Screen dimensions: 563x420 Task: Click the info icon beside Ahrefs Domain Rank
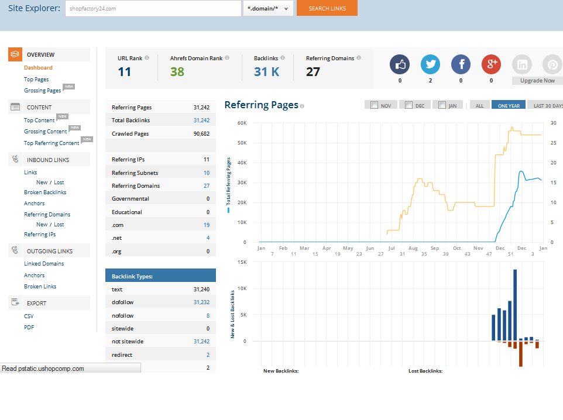coord(227,58)
